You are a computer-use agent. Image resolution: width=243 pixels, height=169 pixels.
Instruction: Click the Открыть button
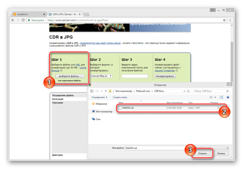(x=202, y=153)
